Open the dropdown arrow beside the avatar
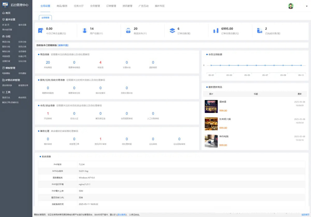 [x=307, y=6]
